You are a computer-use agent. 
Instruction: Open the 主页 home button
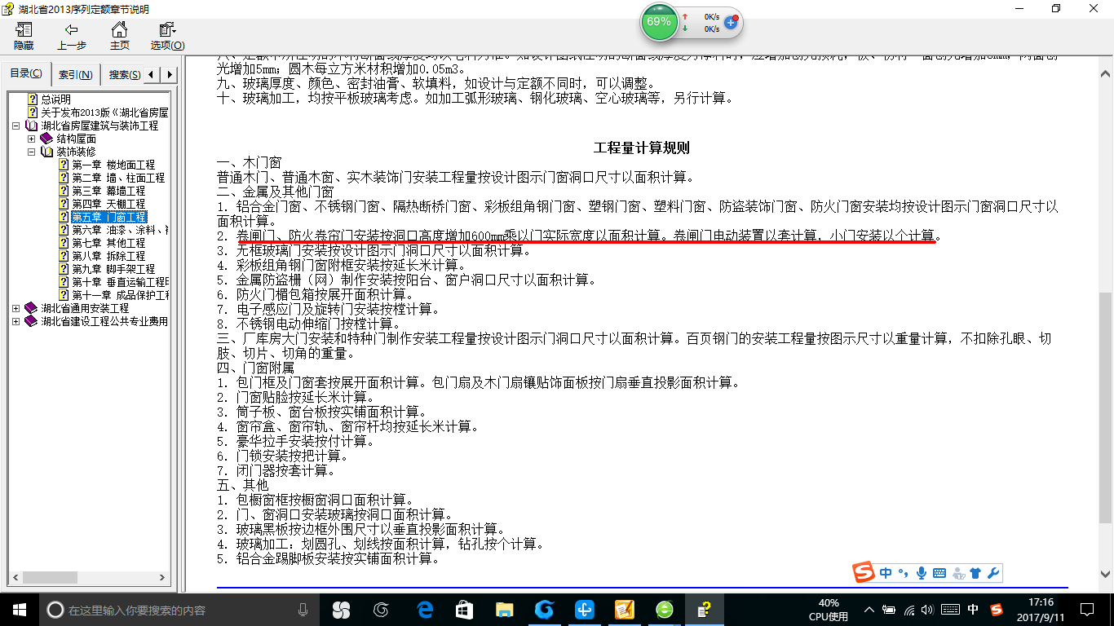(119, 37)
